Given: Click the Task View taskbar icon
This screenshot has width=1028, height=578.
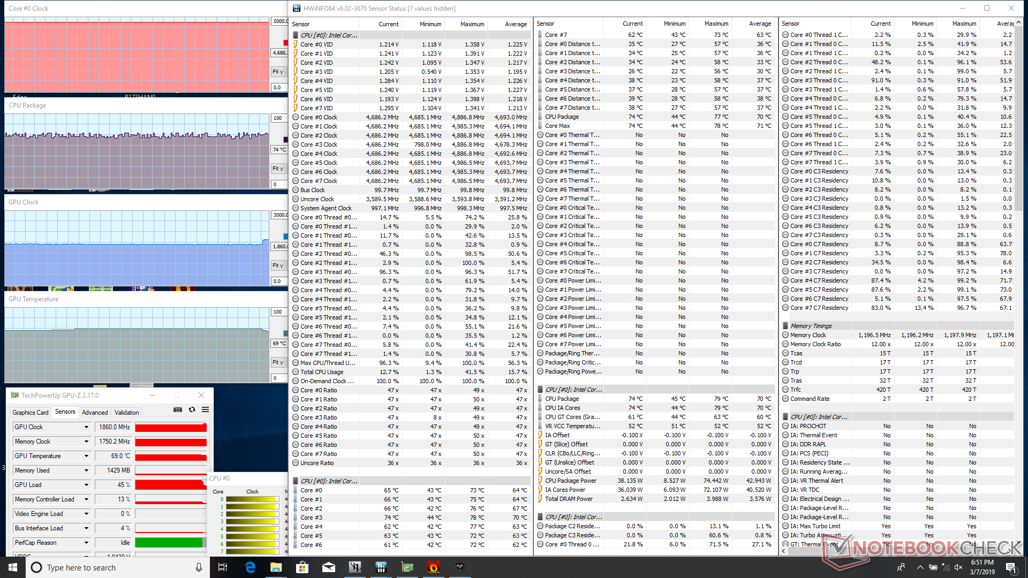Looking at the screenshot, I should coord(223,567).
